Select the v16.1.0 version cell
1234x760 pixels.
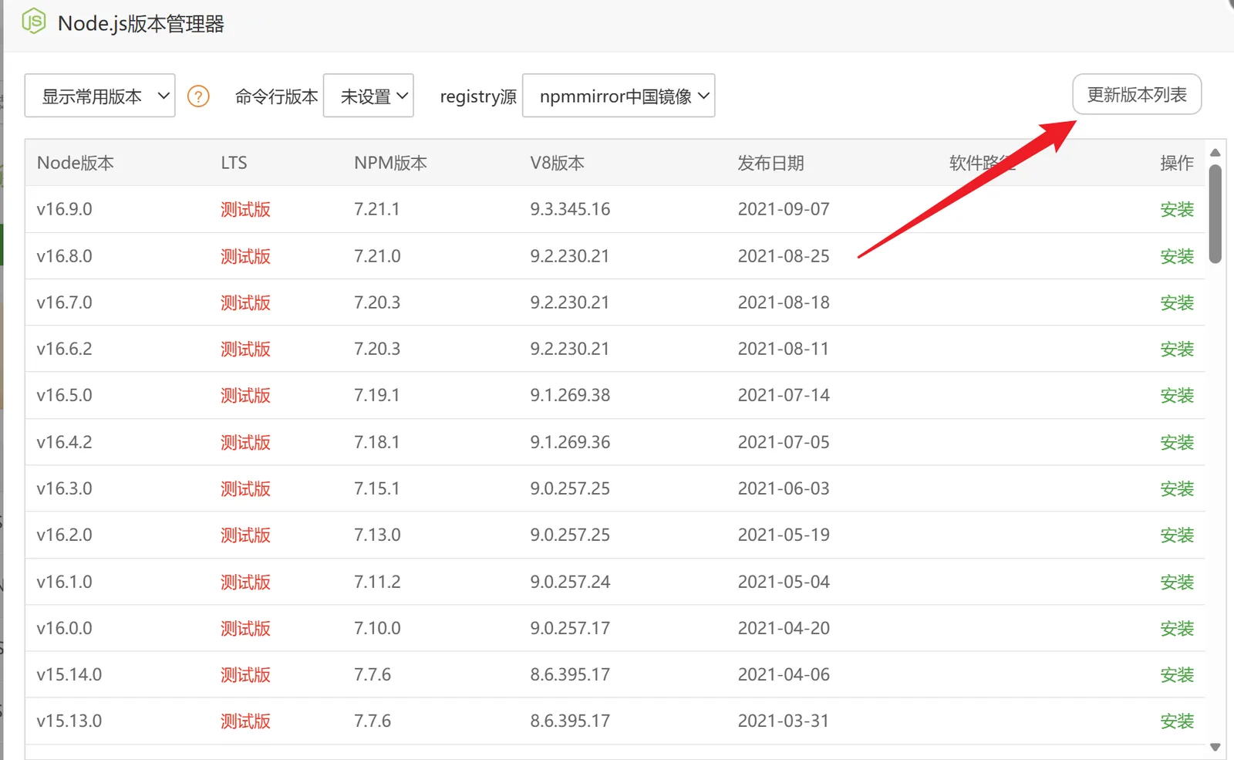coord(64,582)
